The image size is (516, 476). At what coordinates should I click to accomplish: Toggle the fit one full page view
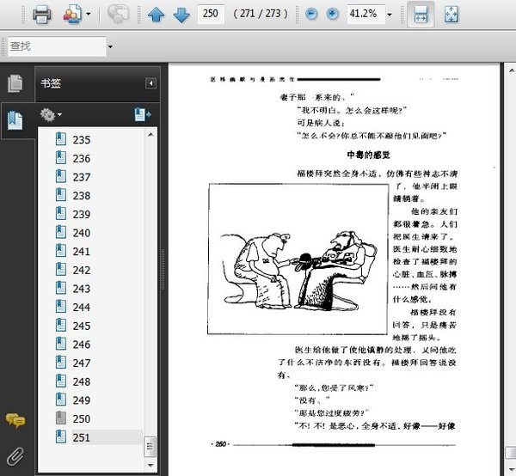(x=451, y=14)
